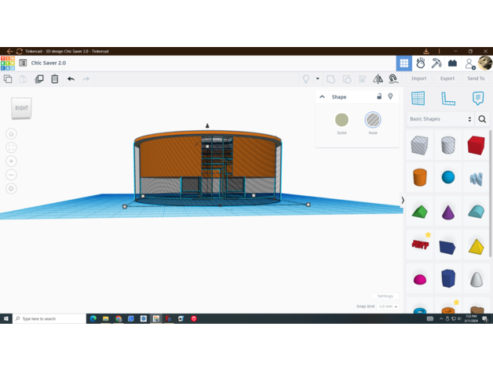The width and height of the screenshot is (493, 370).
Task: Open the Basic Shapes dropdown
Action: (440, 119)
